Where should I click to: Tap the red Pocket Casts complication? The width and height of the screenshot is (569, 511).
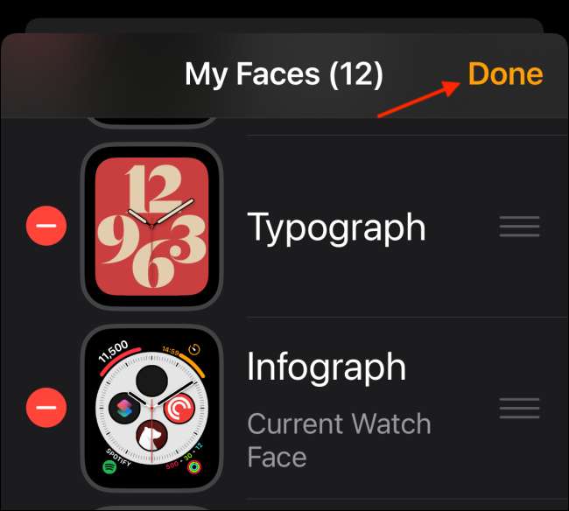[180, 407]
